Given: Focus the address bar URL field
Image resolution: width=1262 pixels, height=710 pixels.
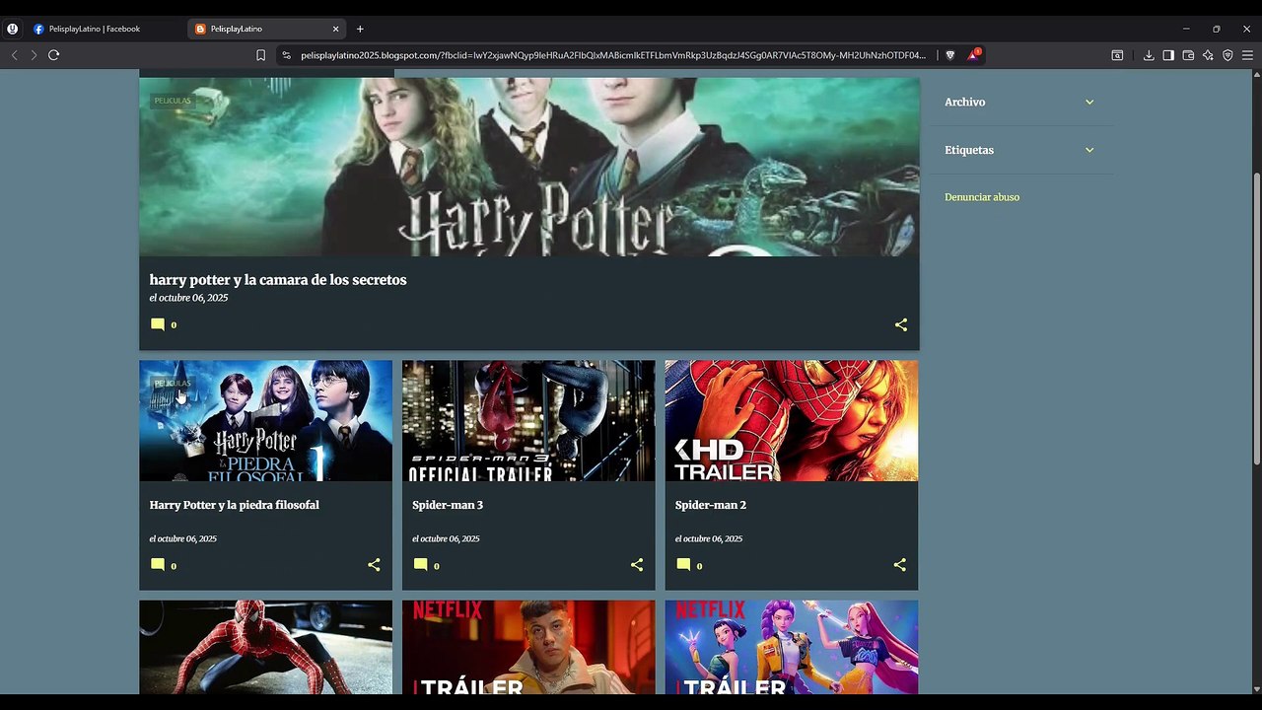Looking at the screenshot, I should pyautogui.click(x=613, y=55).
